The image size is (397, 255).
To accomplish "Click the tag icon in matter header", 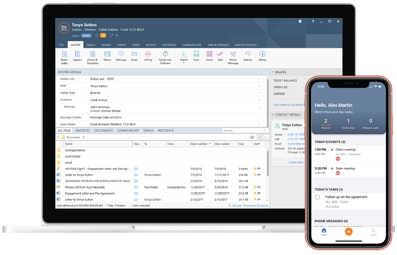I will [x=111, y=35].
